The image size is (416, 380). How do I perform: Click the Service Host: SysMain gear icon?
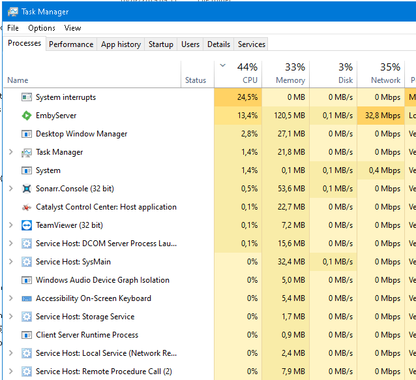pos(27,262)
